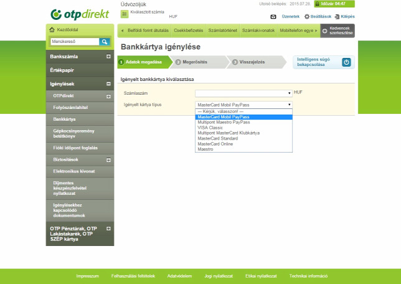Select MasterCard Standard option
Viewport: 401px width, 284px height.
click(x=243, y=138)
